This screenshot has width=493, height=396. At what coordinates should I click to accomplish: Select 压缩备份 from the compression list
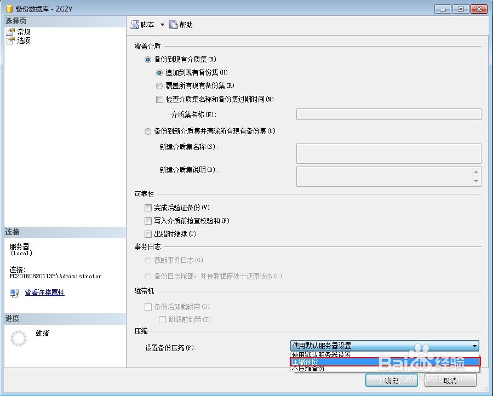[329, 361]
